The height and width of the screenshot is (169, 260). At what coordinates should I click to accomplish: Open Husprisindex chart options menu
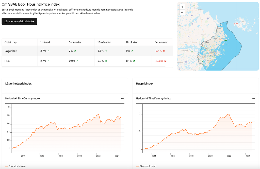pos(253,98)
